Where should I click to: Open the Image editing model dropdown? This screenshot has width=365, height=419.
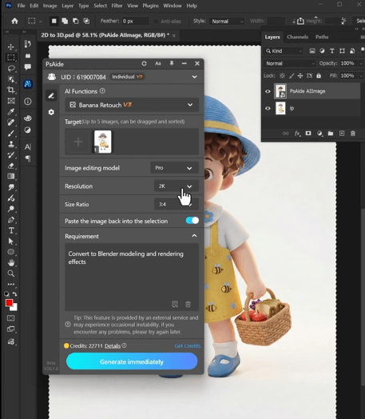click(x=174, y=168)
